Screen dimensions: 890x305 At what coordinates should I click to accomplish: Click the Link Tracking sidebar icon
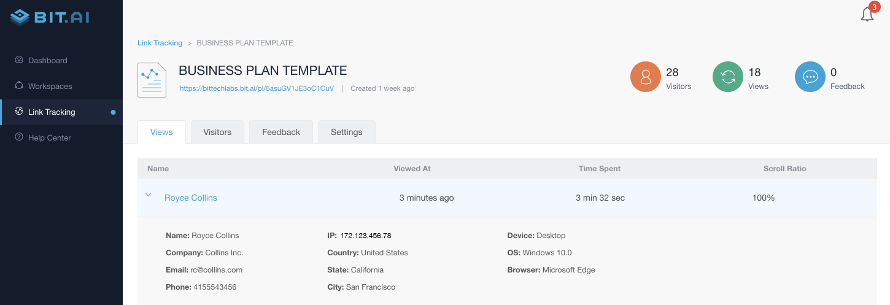(19, 111)
